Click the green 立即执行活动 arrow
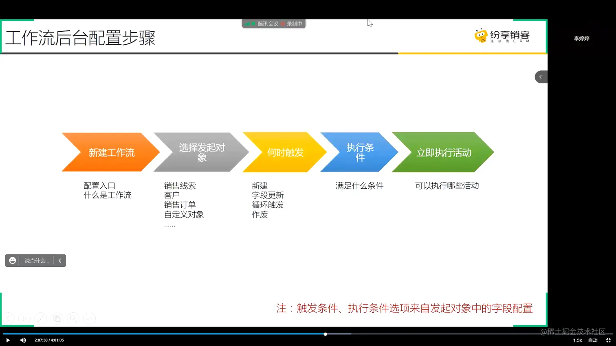The image size is (616, 346). (443, 152)
